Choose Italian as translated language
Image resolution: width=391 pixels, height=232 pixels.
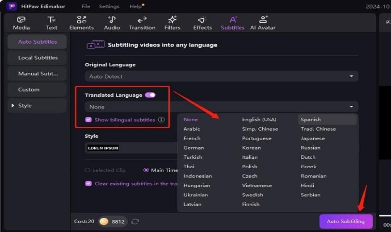click(250, 157)
